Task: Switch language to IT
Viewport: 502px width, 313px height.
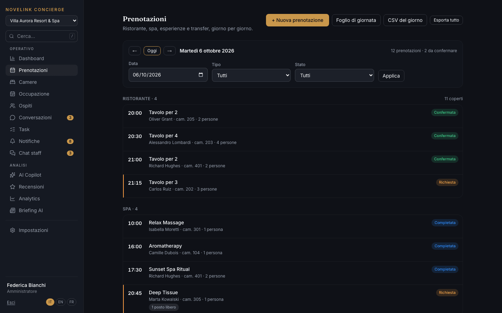Action: coord(50,302)
